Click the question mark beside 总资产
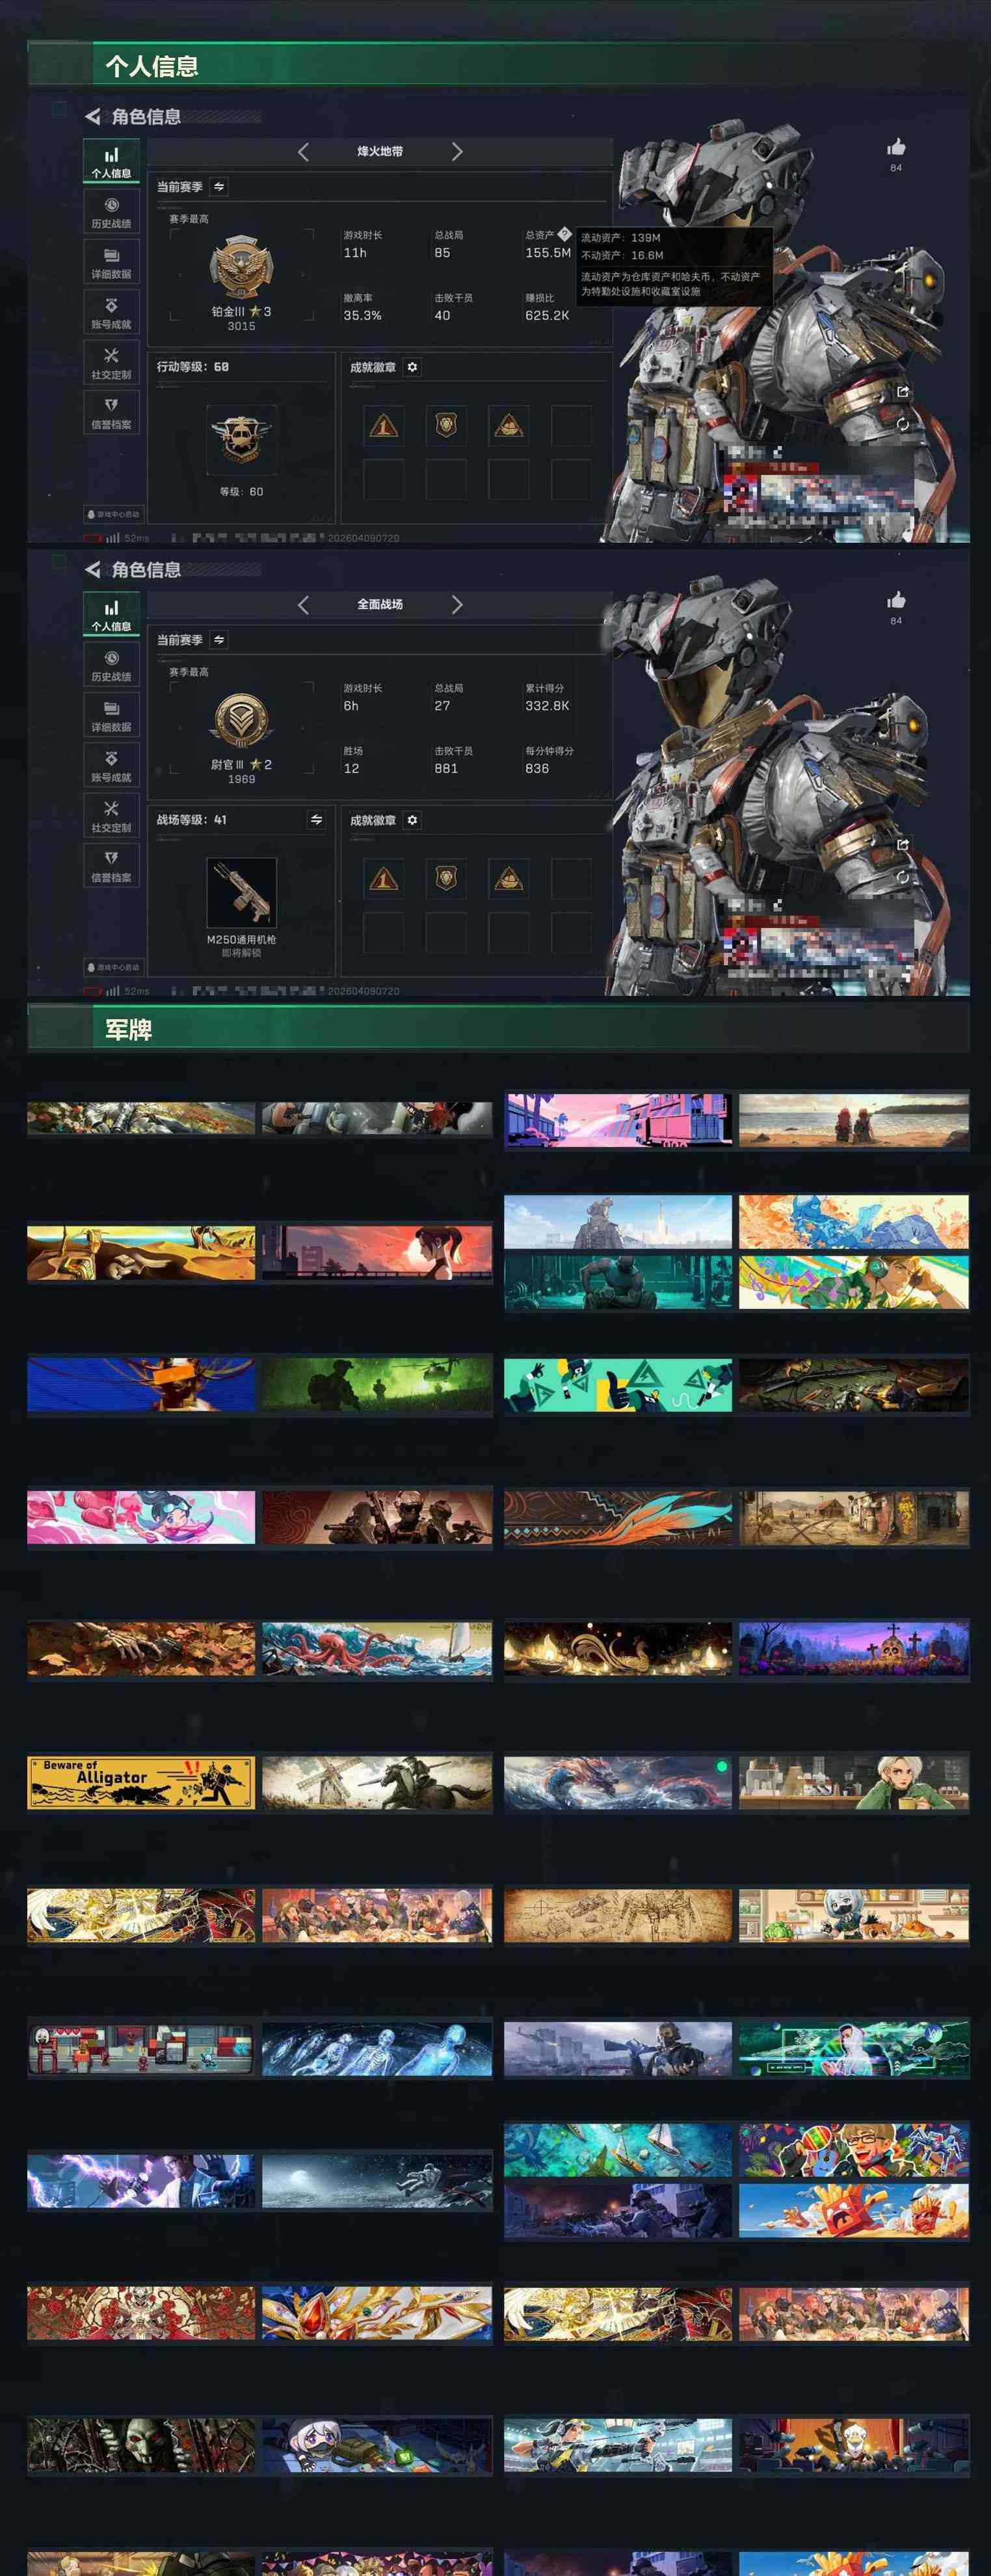The image size is (991, 2576). click(x=564, y=234)
